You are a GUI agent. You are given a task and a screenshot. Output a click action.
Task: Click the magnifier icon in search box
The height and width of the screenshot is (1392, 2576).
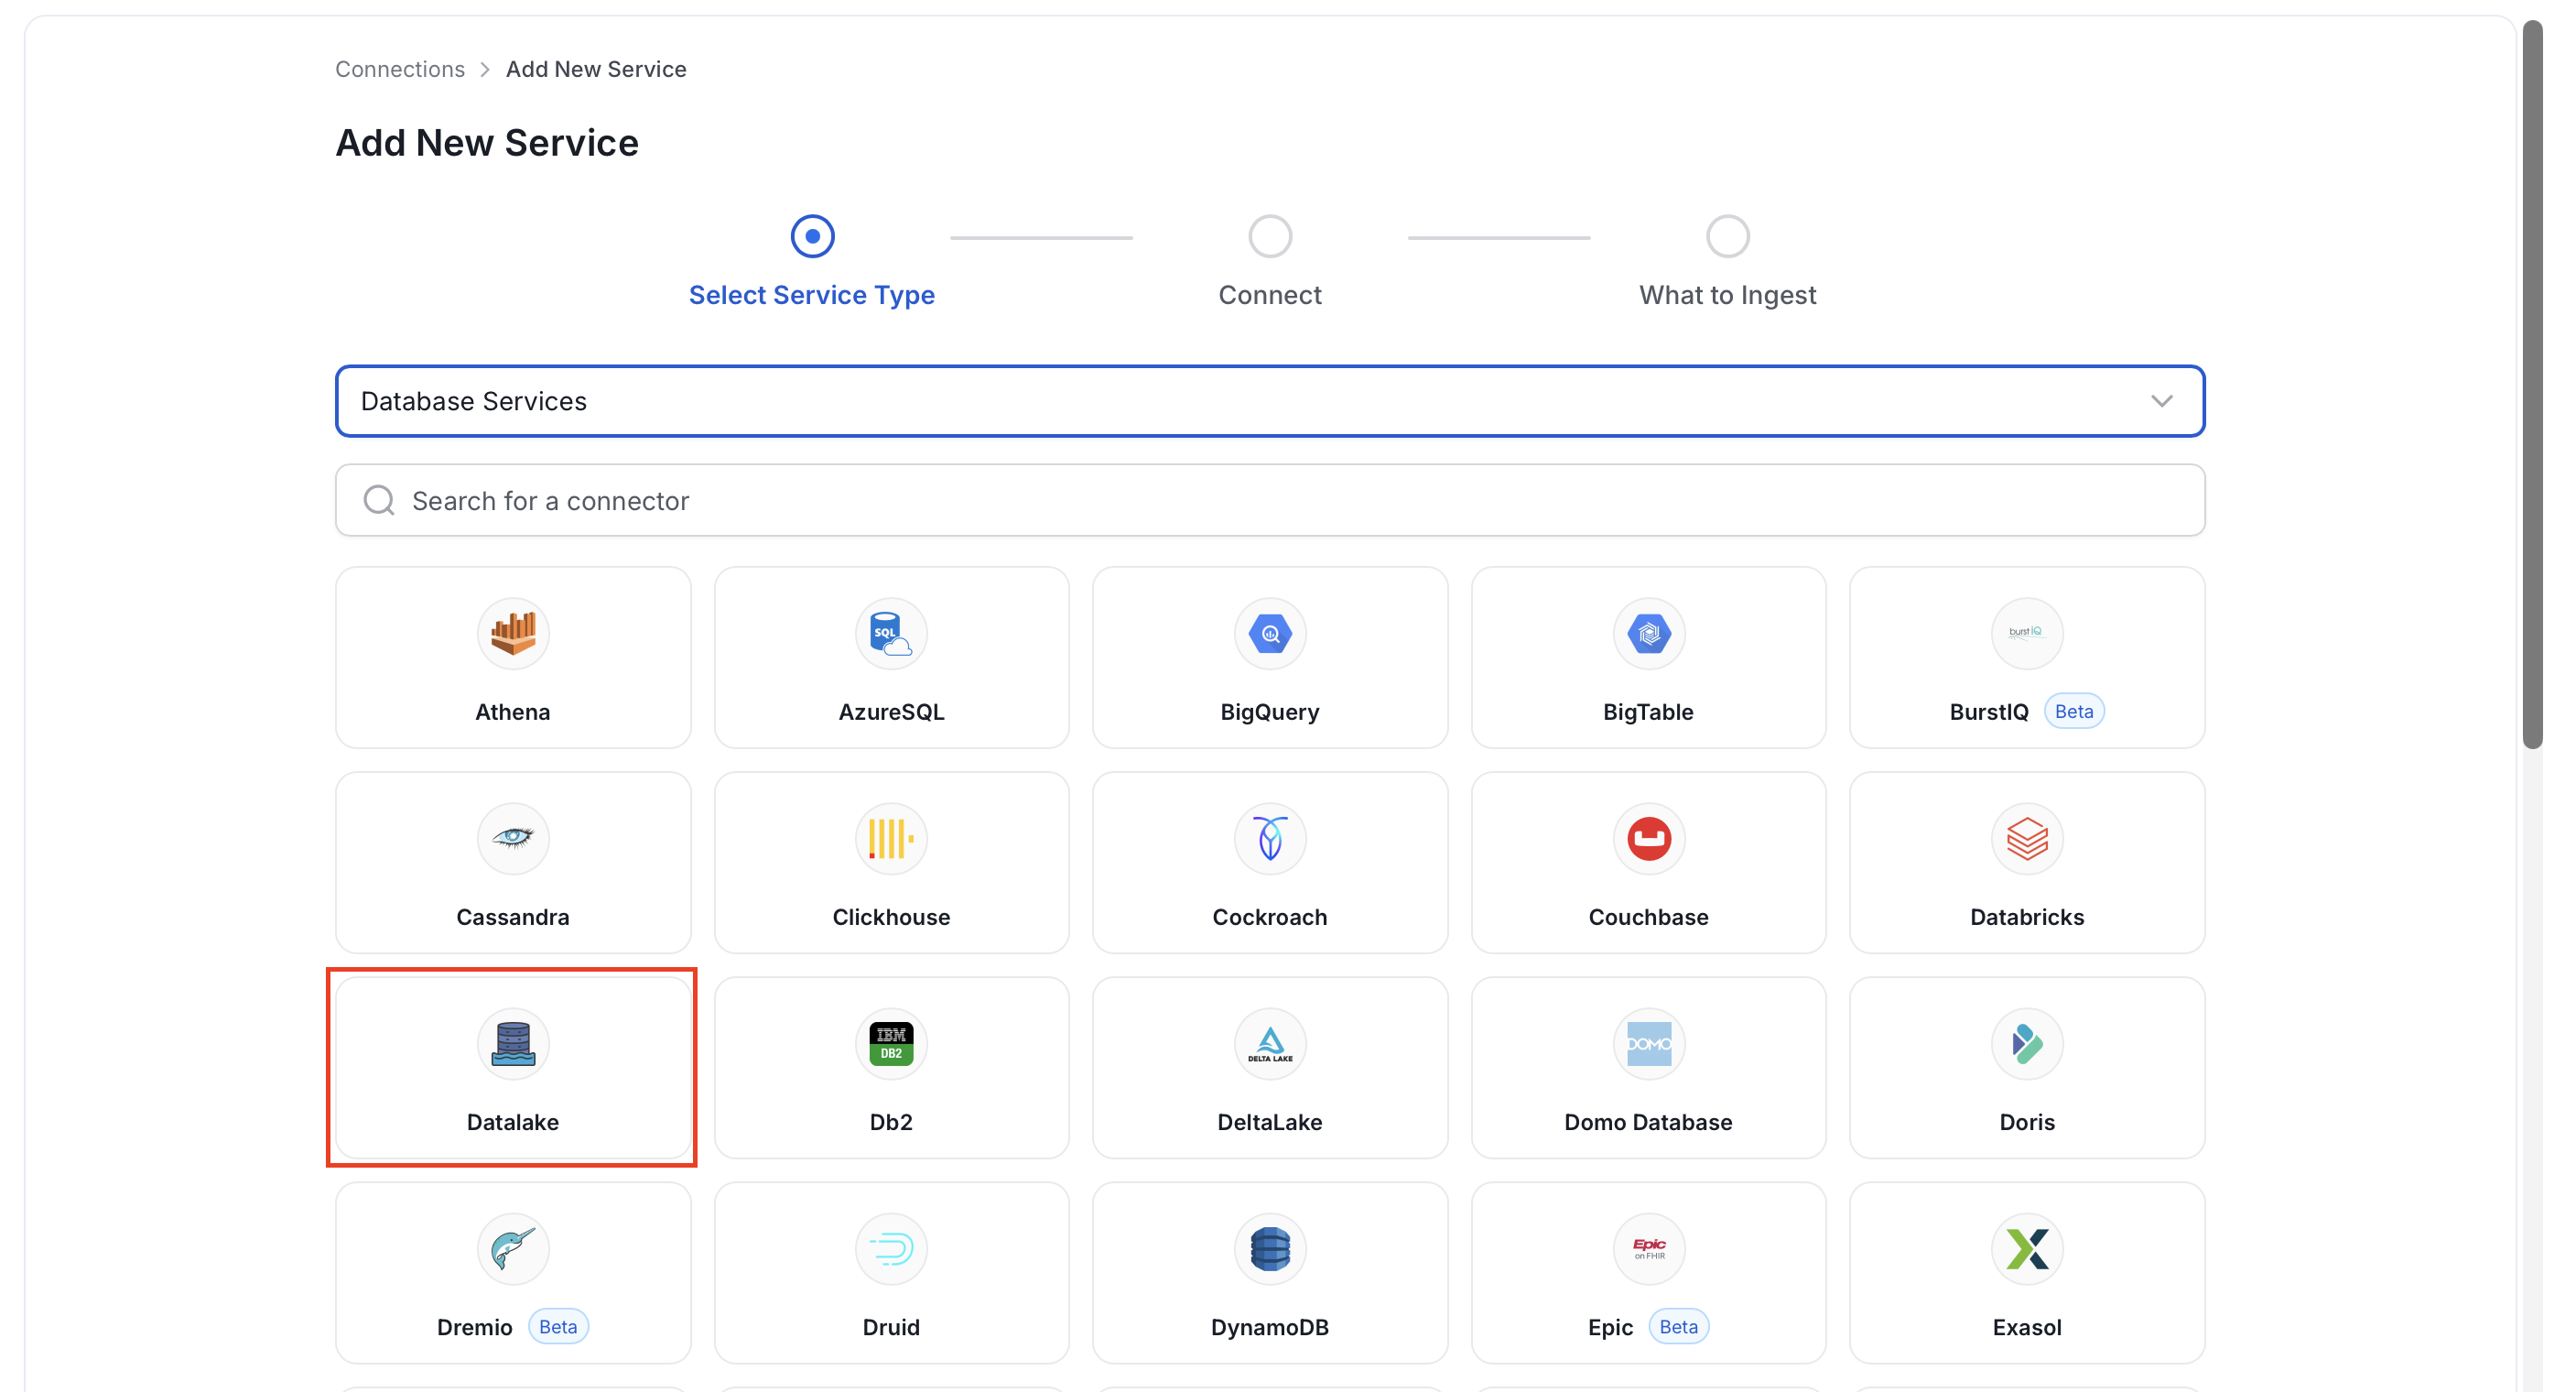[379, 500]
